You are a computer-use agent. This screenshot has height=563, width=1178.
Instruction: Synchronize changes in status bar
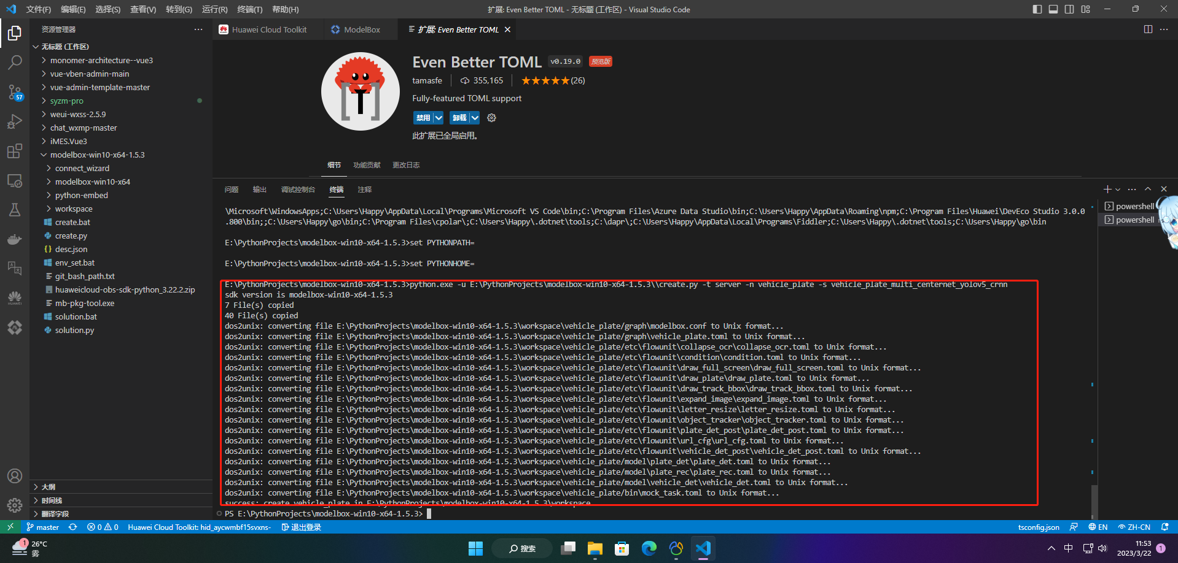click(x=72, y=527)
